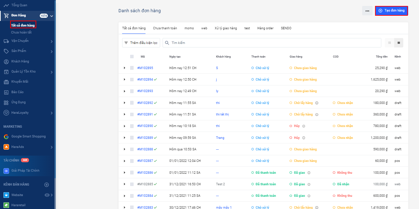Image resolution: width=419 pixels, height=209 pixels.
Task: Select checkbox for order #M102890
Action: click(132, 126)
